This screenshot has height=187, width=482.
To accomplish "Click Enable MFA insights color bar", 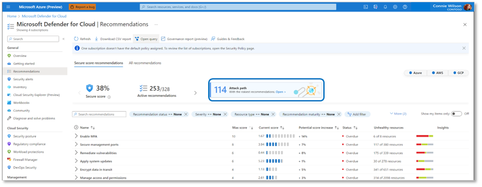I will click(424, 136).
